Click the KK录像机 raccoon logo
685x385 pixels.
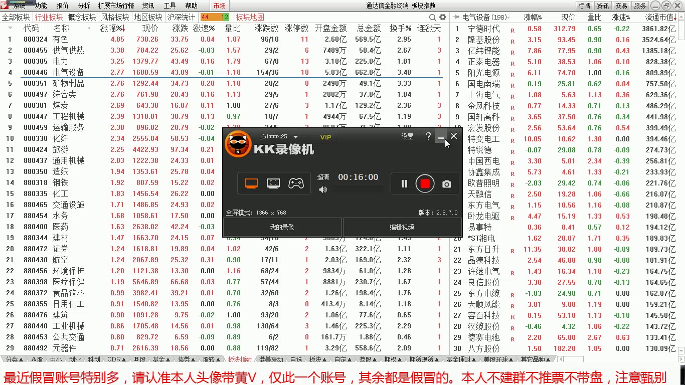238,144
